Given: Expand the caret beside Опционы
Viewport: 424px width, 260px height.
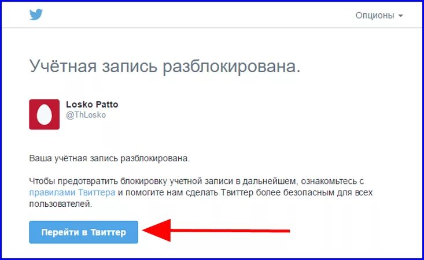Looking at the screenshot, I should click(400, 16).
